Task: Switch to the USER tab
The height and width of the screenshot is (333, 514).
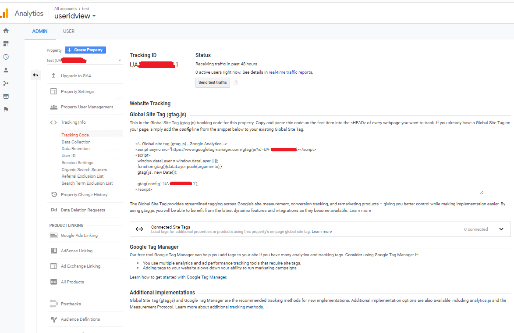Action: click(x=69, y=31)
